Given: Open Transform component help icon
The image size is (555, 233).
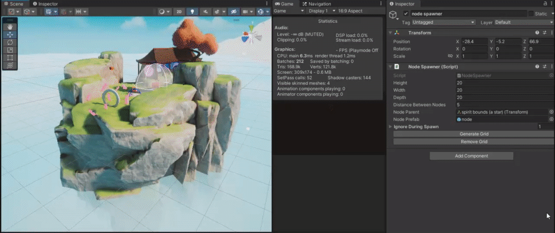Looking at the screenshot, I should click(x=537, y=33).
